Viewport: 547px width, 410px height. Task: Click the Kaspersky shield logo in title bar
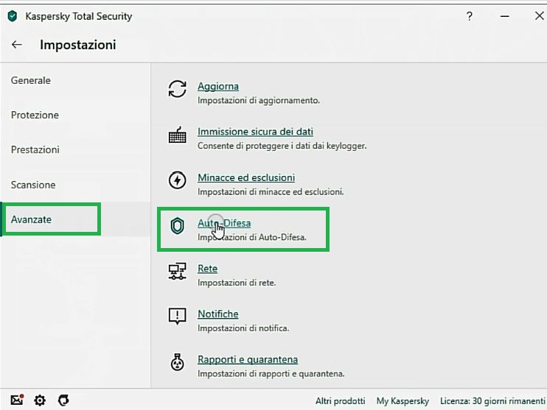13,16
